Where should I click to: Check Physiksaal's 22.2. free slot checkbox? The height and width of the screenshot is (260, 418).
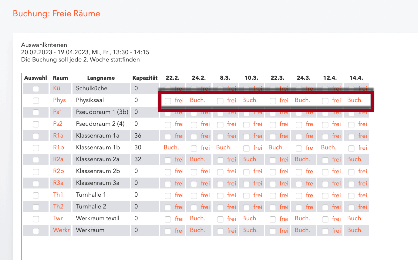[x=168, y=101]
